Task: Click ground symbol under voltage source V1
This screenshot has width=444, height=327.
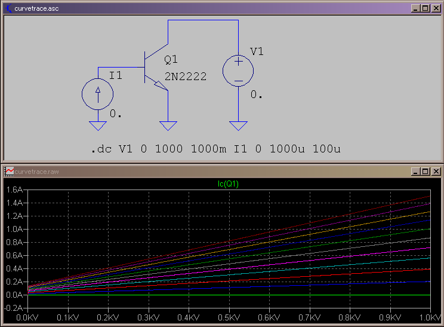Action: pos(238,126)
